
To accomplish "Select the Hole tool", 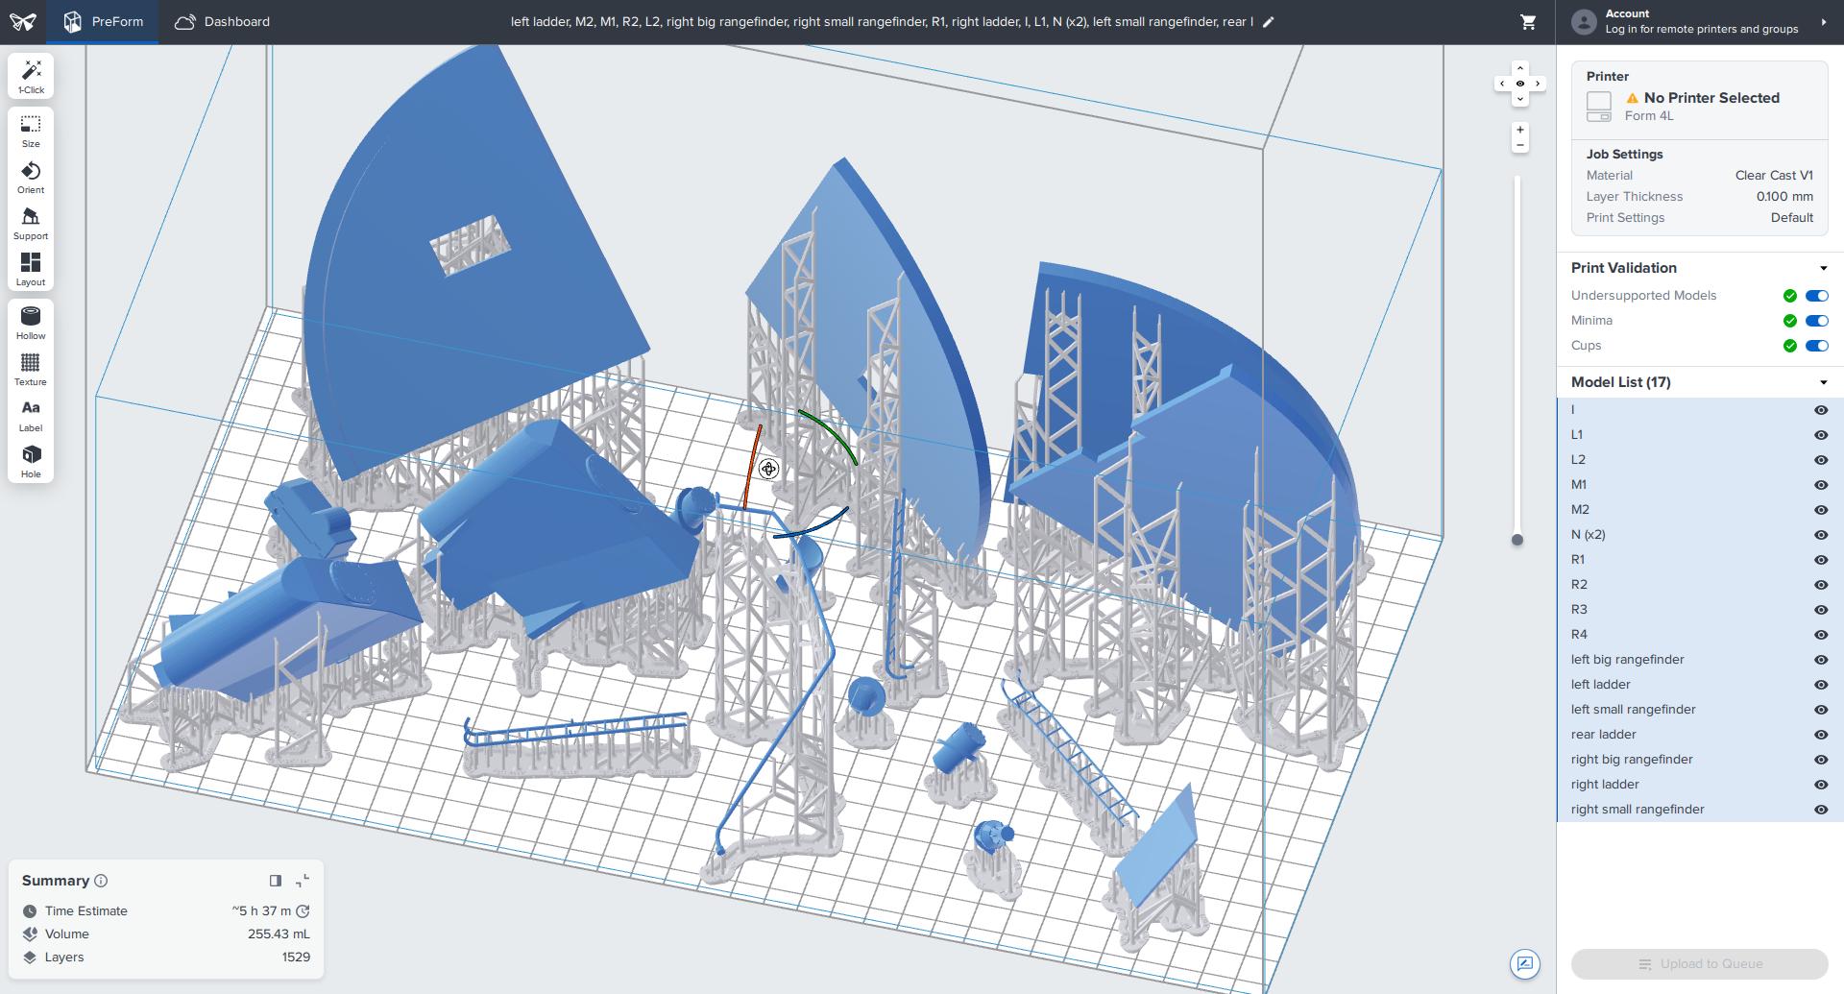I will point(31,462).
